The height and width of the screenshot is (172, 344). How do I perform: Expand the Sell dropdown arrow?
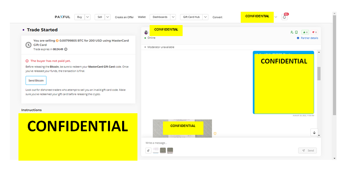pyautogui.click(x=108, y=17)
